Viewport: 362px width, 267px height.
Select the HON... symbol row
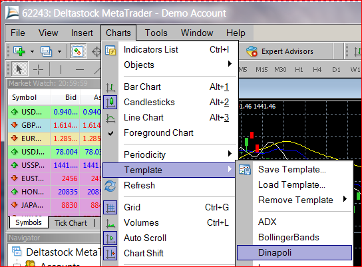(x=55, y=192)
